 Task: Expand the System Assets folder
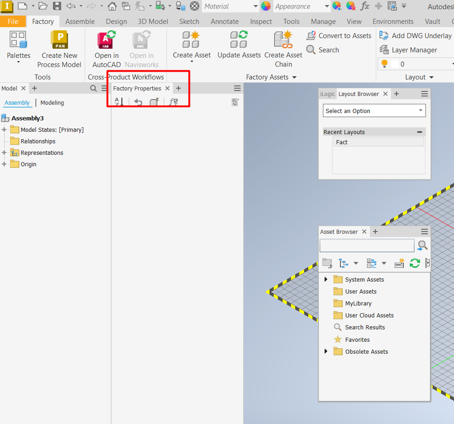tap(326, 279)
